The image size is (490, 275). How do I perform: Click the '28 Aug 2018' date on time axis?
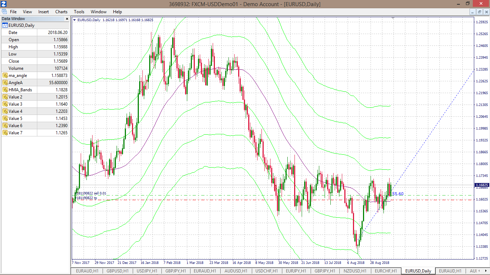point(380,262)
